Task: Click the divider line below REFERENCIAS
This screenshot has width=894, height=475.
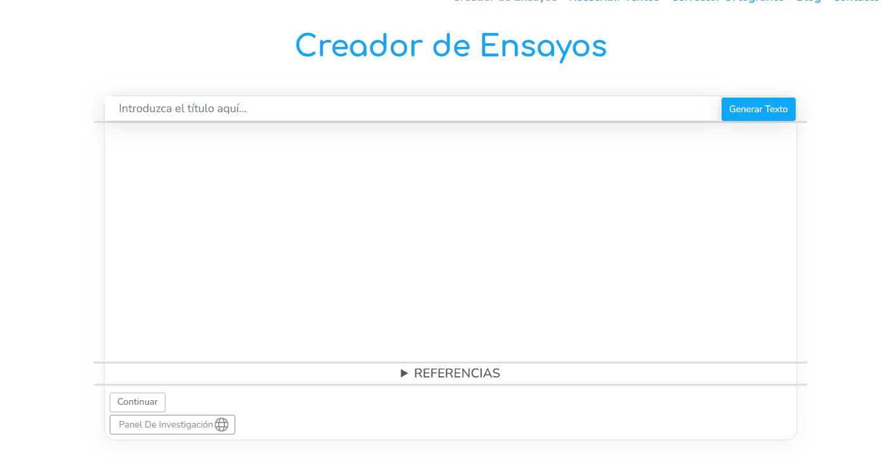Action: pos(450,384)
